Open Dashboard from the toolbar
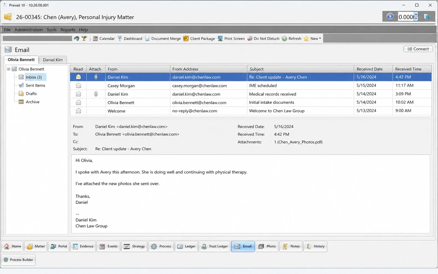Viewport: 438px width, 274px height. point(130,38)
